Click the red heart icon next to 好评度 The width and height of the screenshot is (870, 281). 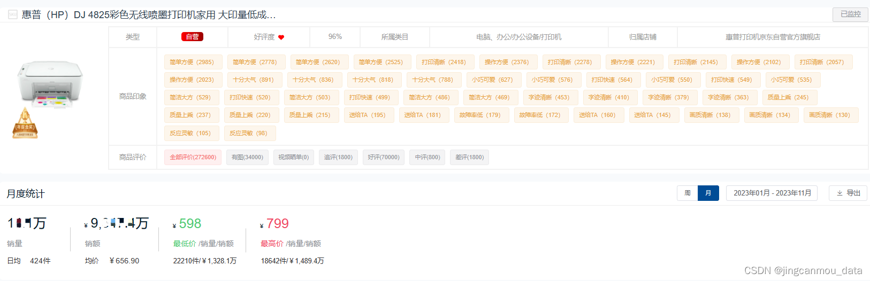point(281,37)
